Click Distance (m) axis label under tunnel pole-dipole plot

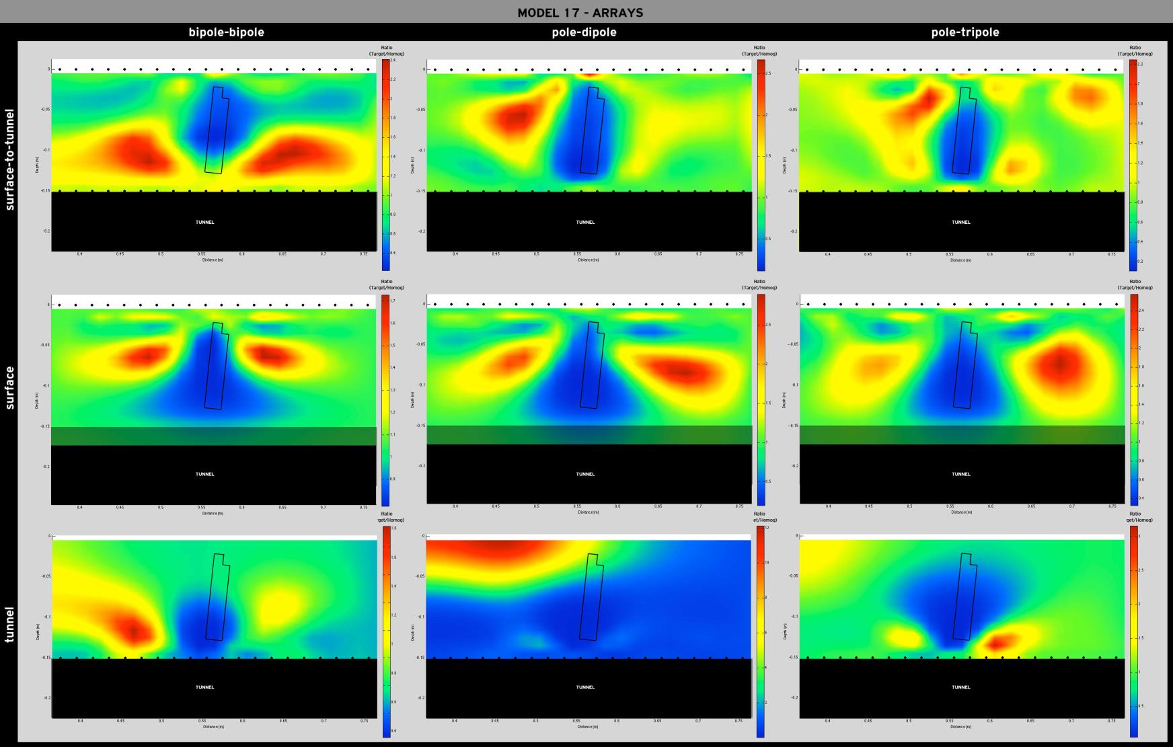[589, 726]
